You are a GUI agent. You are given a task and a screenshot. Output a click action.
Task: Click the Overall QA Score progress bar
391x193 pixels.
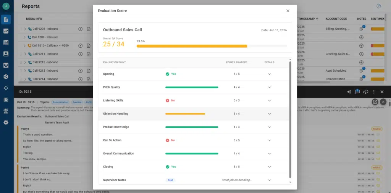[x=212, y=46]
